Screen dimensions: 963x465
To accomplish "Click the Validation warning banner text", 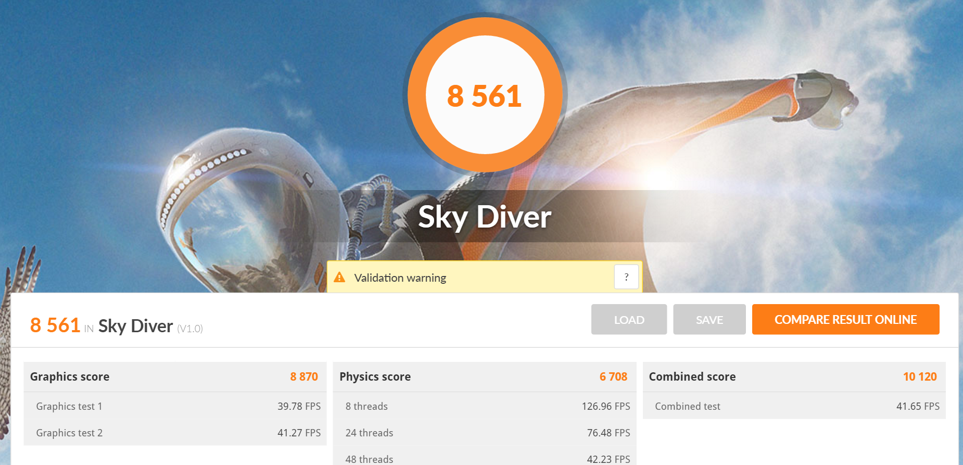I will tap(400, 278).
